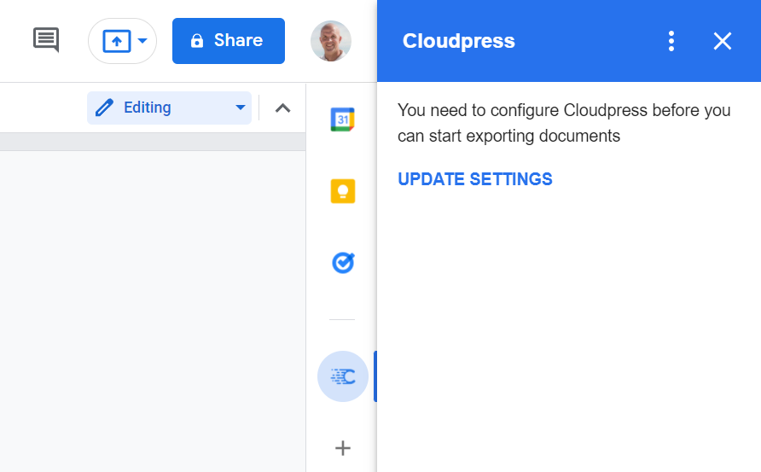The width and height of the screenshot is (761, 472).
Task: Click the plus icon to get add-ons
Action: (x=343, y=448)
